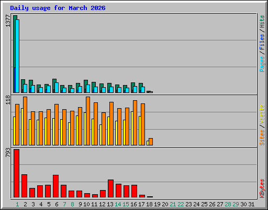Image resolution: width=268 pixels, height=210 pixels.
Task: Click the Sites legend label
Action: coord(262,138)
